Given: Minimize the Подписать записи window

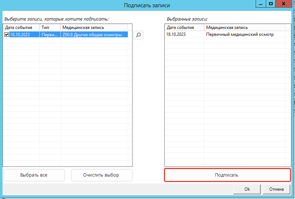Looking at the screenshot, I should coord(260,4).
